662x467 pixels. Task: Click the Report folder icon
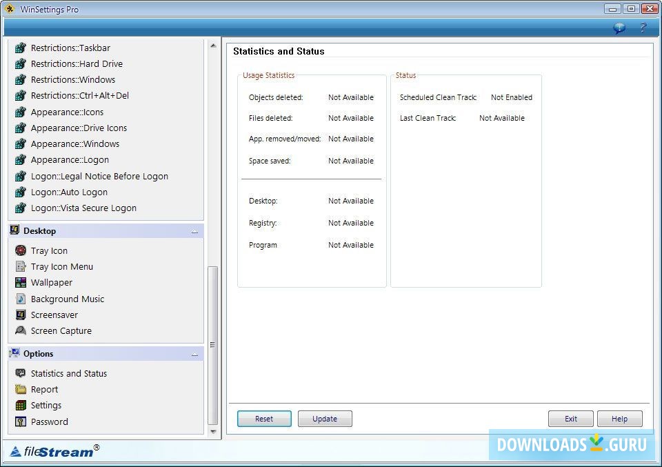[20, 389]
